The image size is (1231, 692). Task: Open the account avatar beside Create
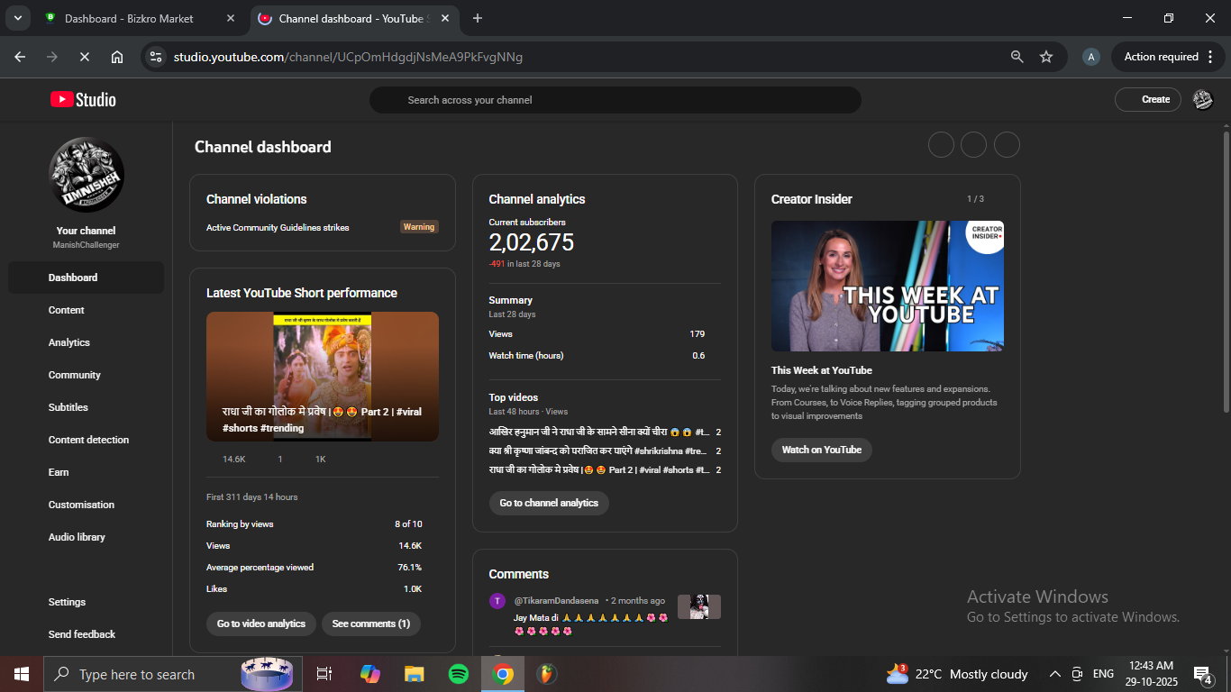(1202, 100)
